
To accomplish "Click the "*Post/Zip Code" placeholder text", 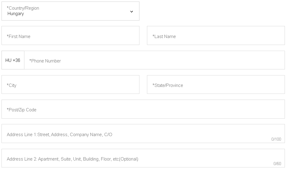I will 22,110.
